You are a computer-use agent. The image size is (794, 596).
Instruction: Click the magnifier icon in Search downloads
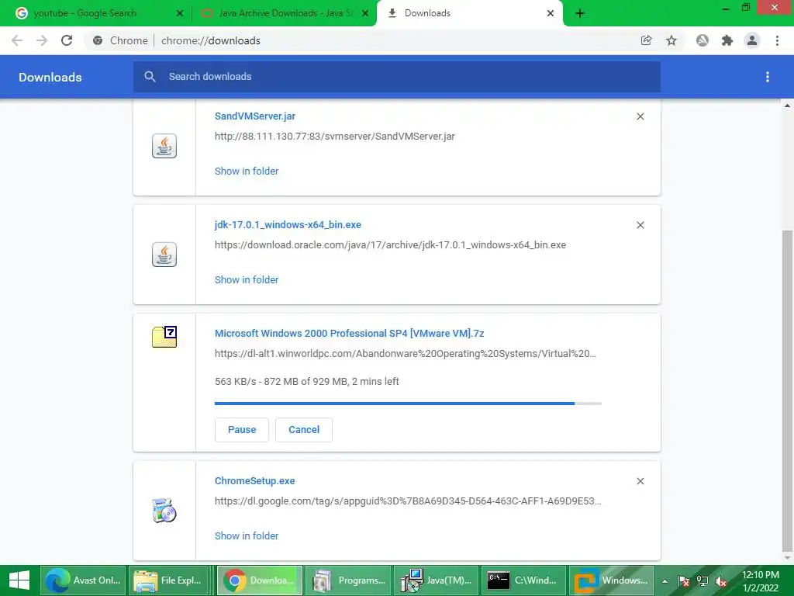click(150, 77)
